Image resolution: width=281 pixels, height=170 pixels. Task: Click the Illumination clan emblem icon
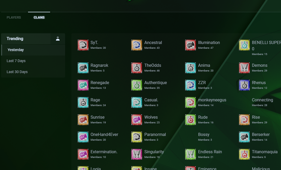click(x=191, y=45)
